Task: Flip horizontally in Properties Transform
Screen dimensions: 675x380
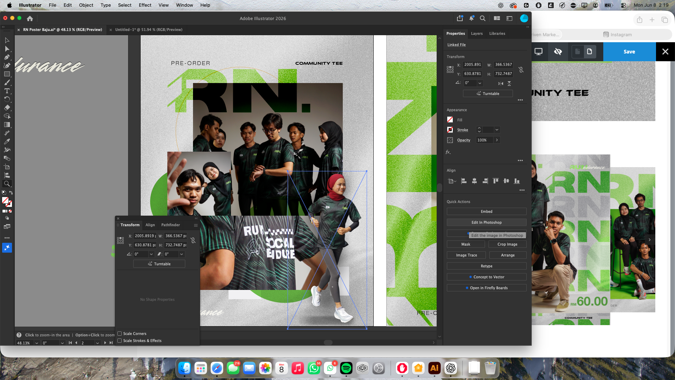Action: tap(501, 83)
